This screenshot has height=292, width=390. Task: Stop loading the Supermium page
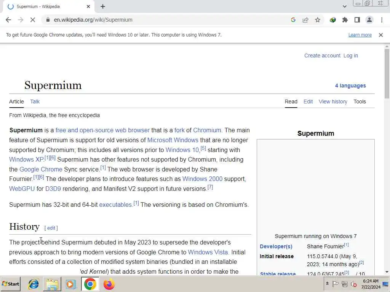point(33,20)
